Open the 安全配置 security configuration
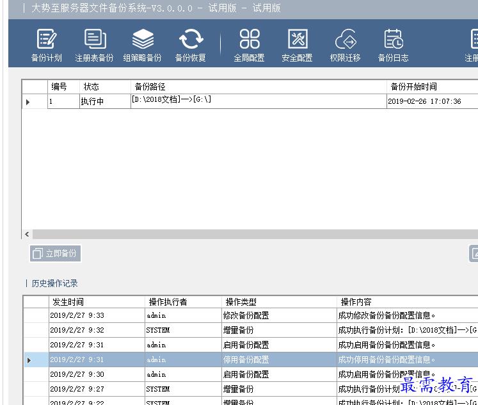478x405 pixels. pos(297,45)
